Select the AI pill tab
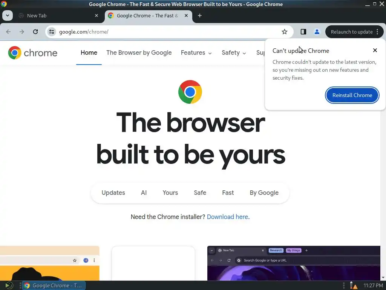 [x=144, y=193]
